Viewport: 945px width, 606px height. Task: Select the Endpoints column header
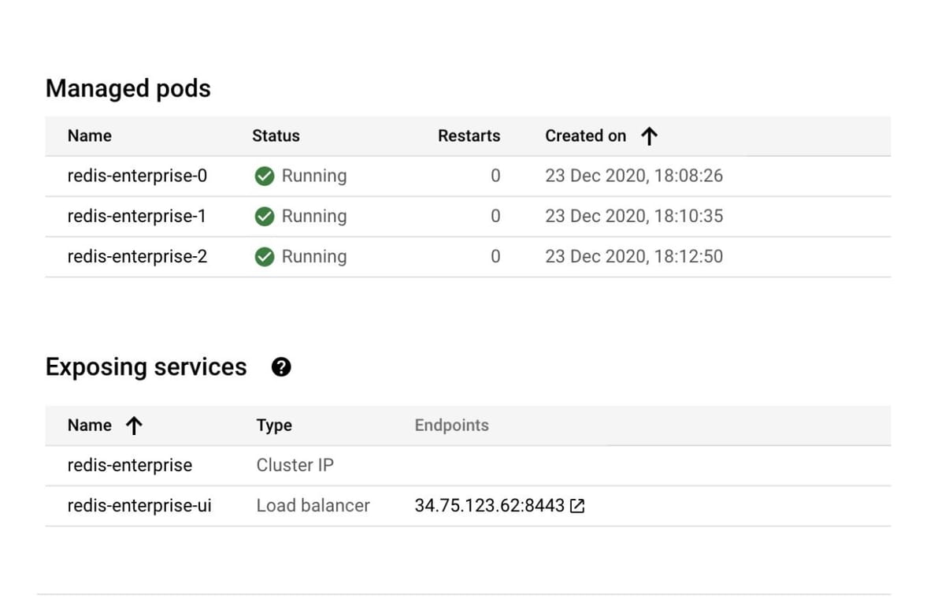point(451,426)
